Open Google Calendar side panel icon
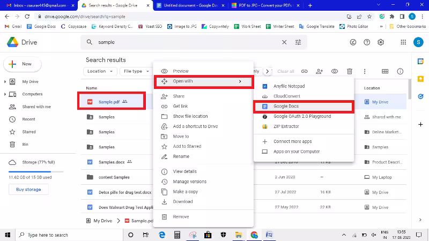429x241 pixels. [x=420, y=61]
